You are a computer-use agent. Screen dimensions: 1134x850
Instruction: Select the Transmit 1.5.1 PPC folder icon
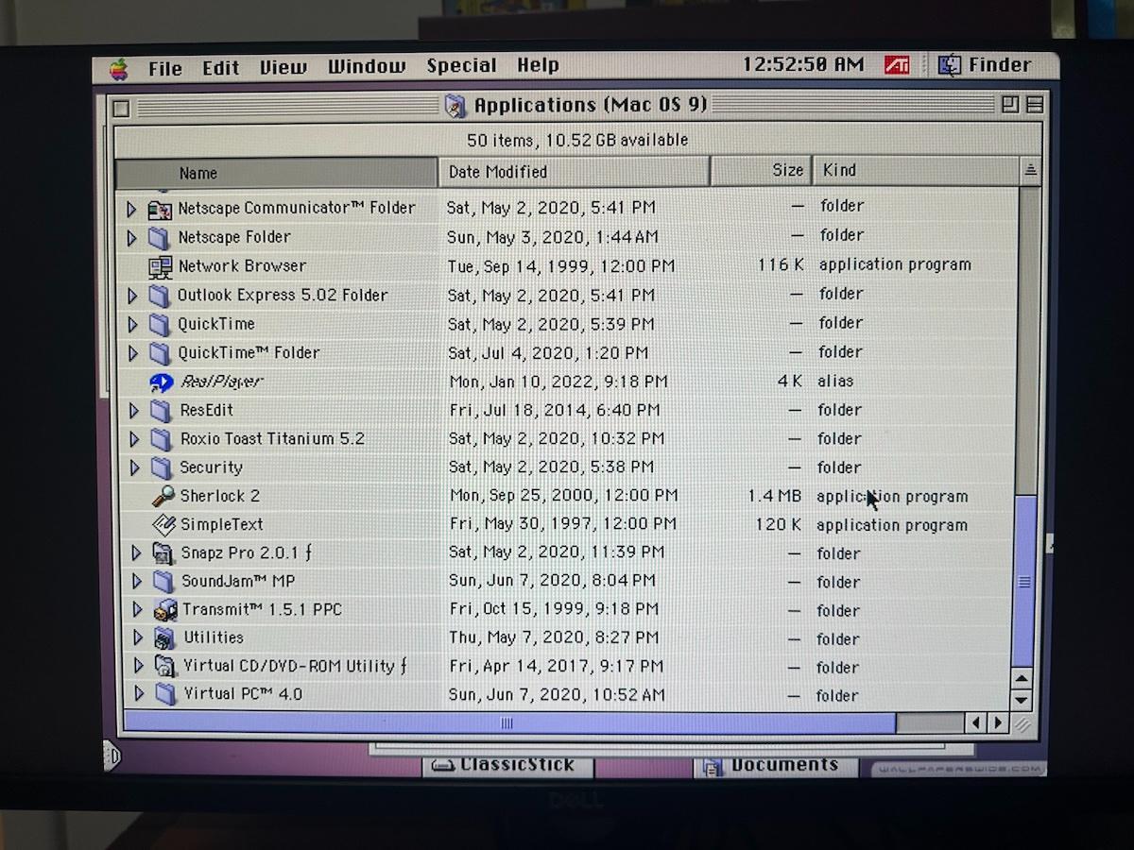click(x=165, y=611)
